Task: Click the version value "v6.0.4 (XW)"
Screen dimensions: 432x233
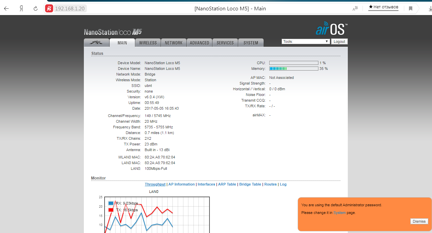Action: pos(154,97)
